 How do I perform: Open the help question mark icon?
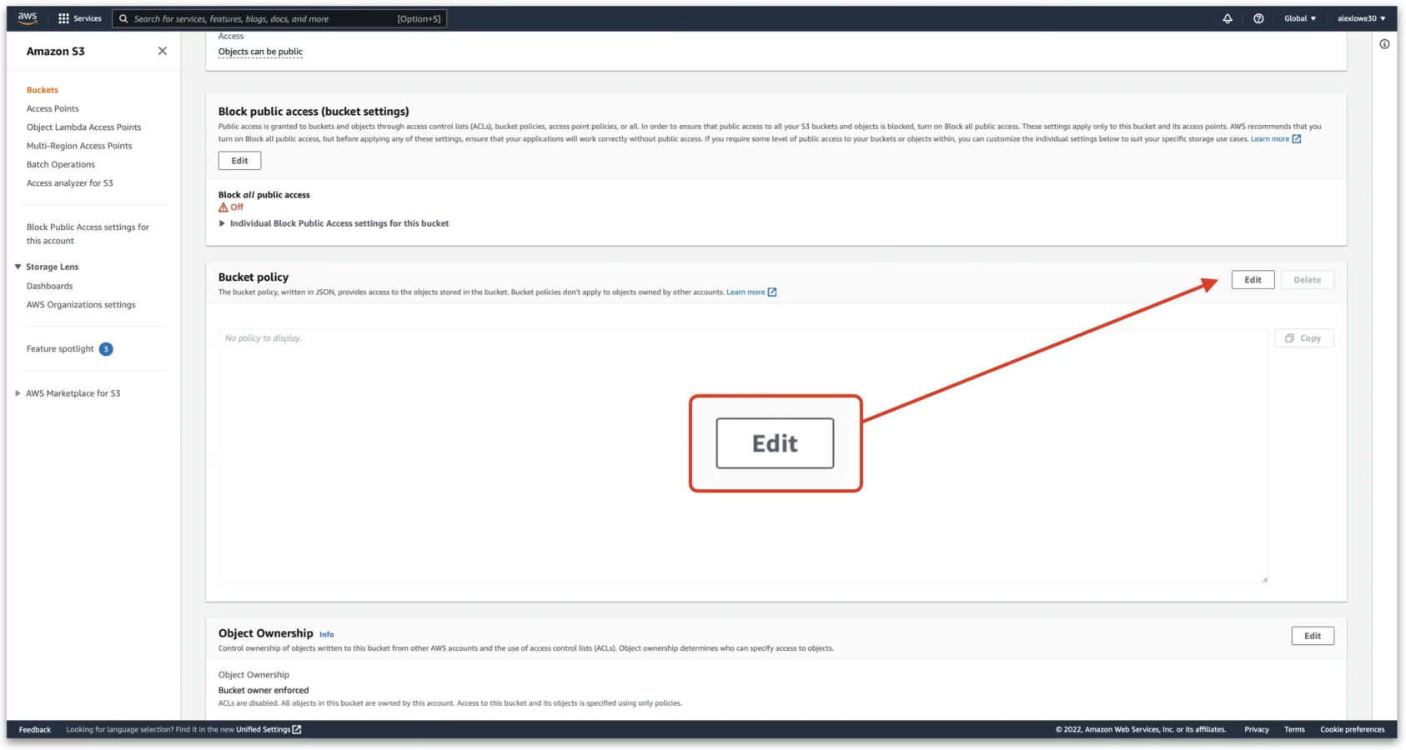pyautogui.click(x=1258, y=18)
